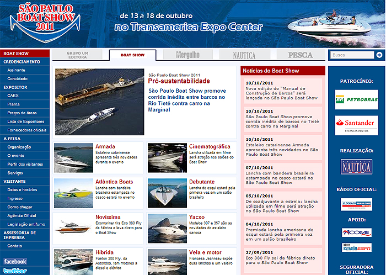Click the Petrobras sponsor logo
Image resolution: width=386 pixels, height=275 pixels.
click(356, 99)
